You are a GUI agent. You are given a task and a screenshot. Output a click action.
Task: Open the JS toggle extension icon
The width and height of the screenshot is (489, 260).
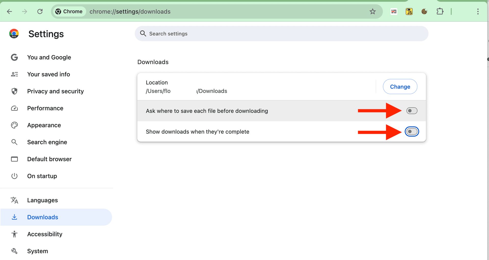point(409,11)
